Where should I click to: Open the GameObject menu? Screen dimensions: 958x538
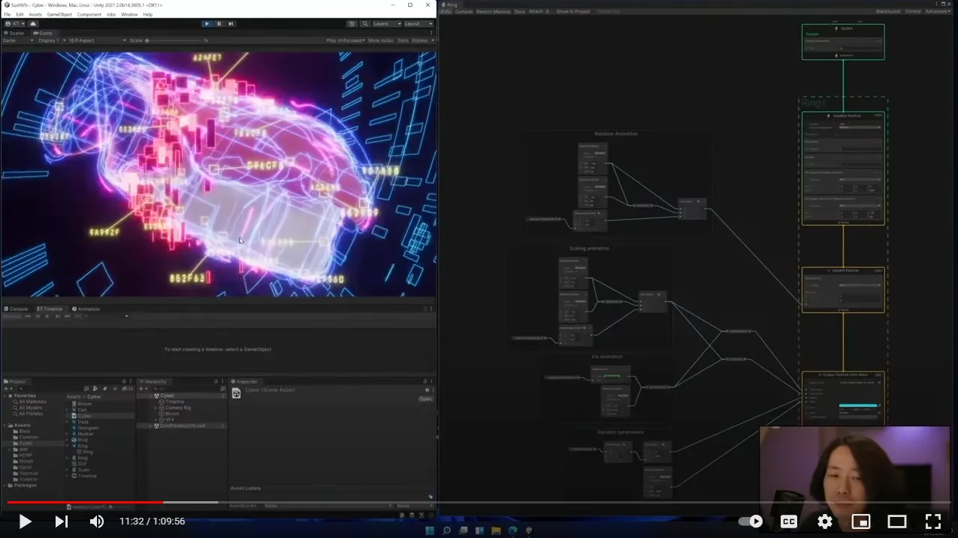tap(59, 14)
